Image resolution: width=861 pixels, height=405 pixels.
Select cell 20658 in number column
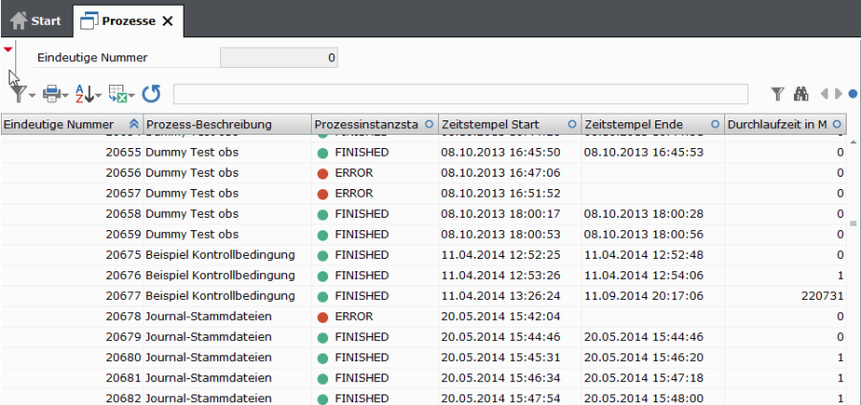[124, 214]
